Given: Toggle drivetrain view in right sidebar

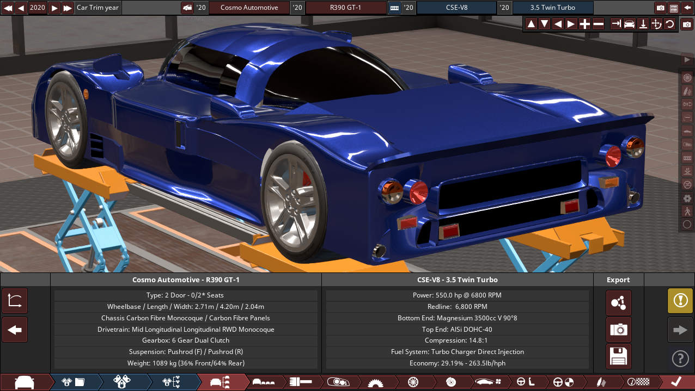Looking at the screenshot, I should coord(687,104).
